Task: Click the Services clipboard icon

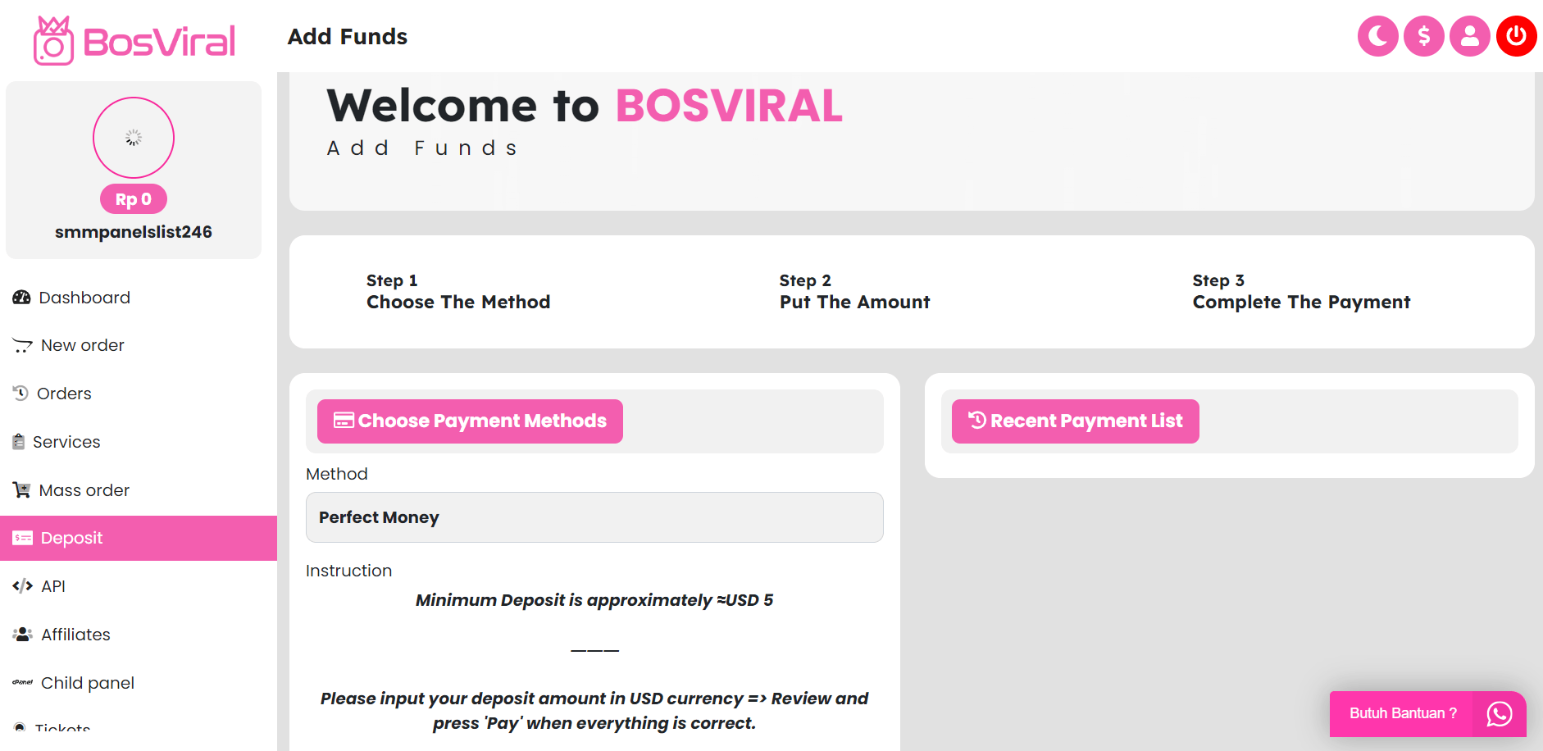Action: point(20,441)
